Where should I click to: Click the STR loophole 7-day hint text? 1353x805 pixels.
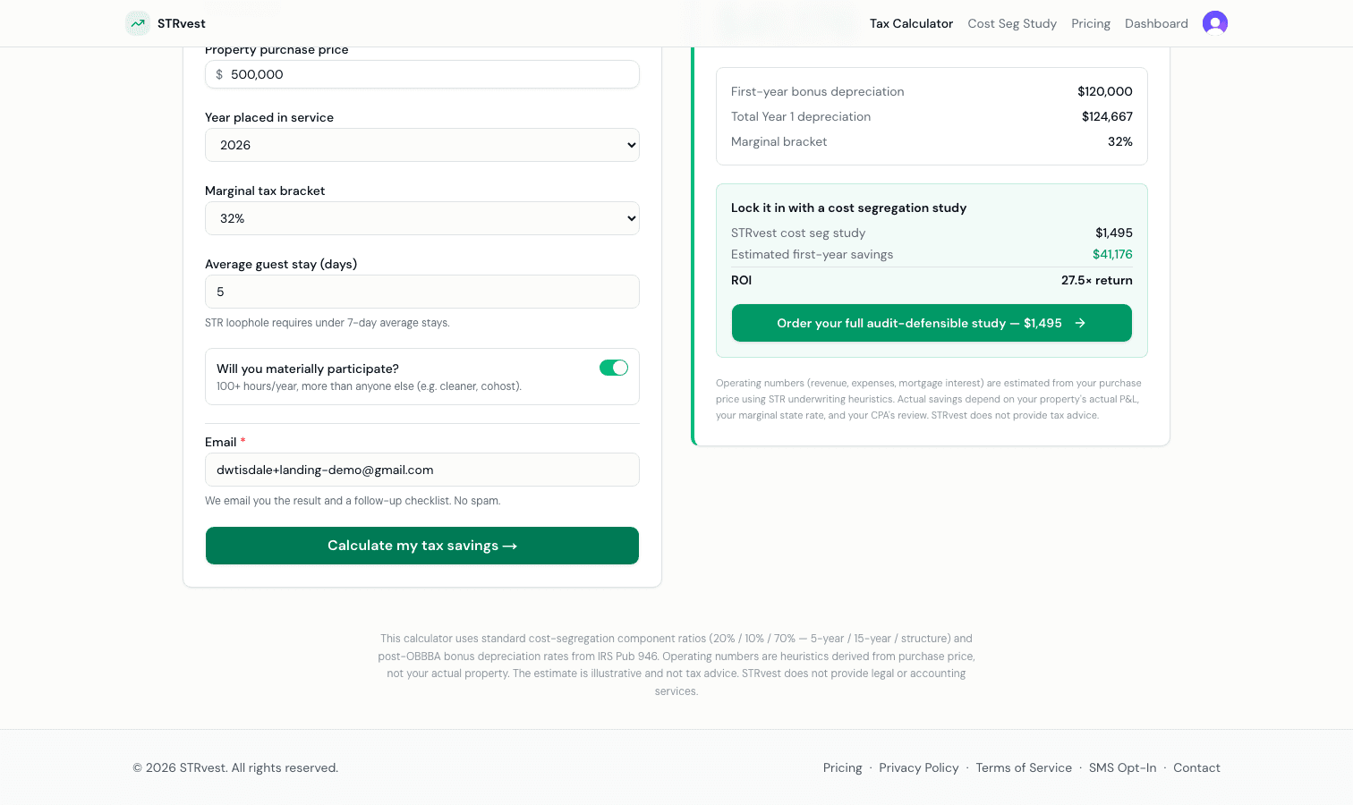pos(328,323)
